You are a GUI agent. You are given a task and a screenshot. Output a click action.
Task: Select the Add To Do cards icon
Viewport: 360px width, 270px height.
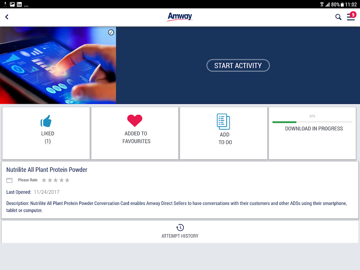click(223, 121)
